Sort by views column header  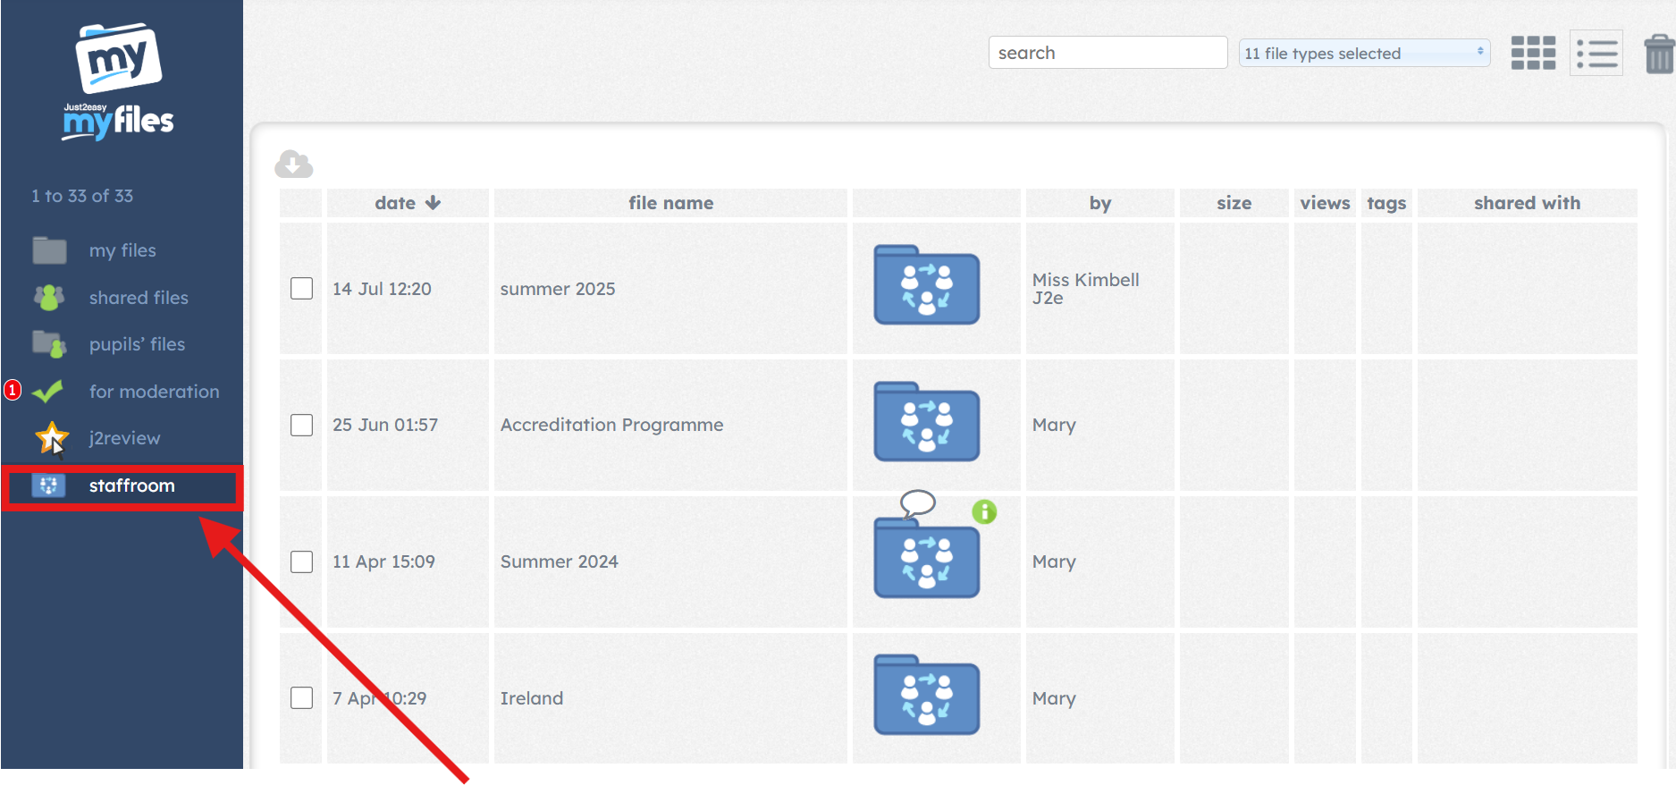click(1325, 203)
